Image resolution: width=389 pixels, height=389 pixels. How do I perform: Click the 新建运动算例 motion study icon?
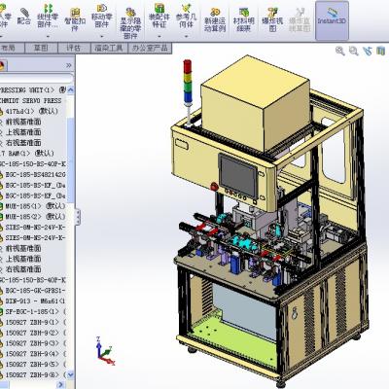tap(215, 19)
